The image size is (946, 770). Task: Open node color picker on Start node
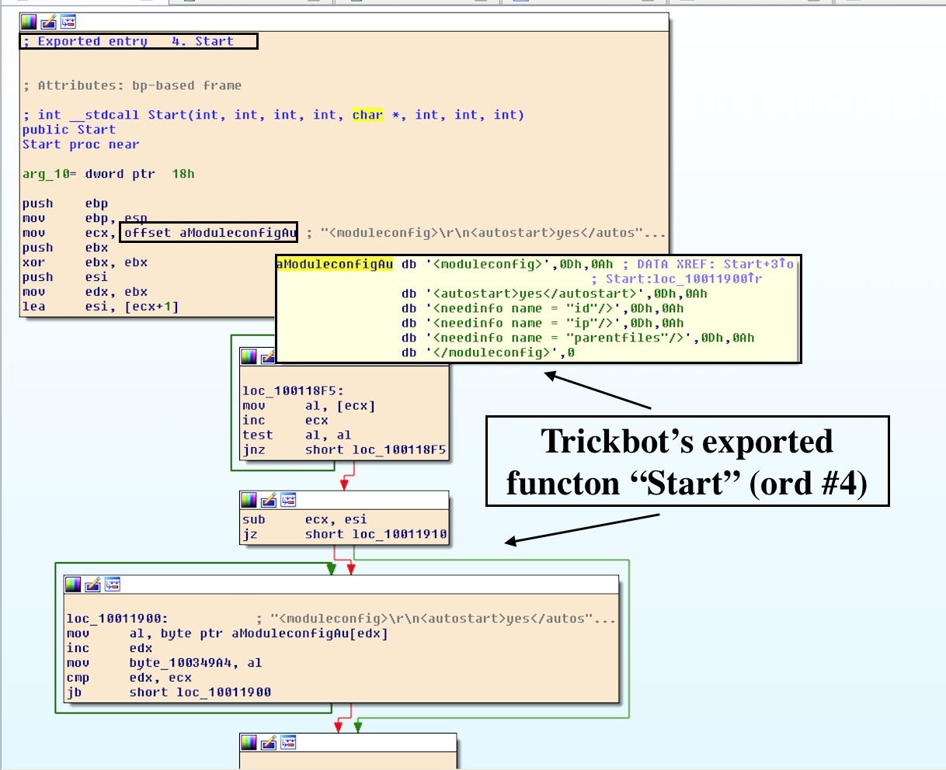(29, 22)
